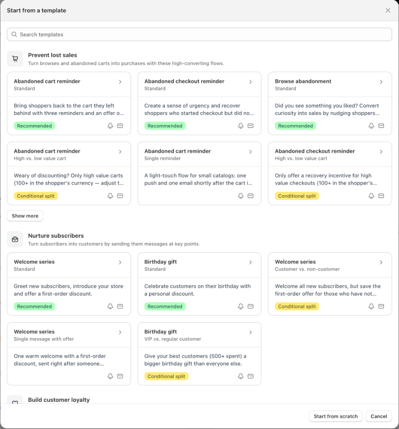399x429 pixels.
Task: Click mail icon on Welcome series Customer vs. non-customer
Action: (x=381, y=307)
